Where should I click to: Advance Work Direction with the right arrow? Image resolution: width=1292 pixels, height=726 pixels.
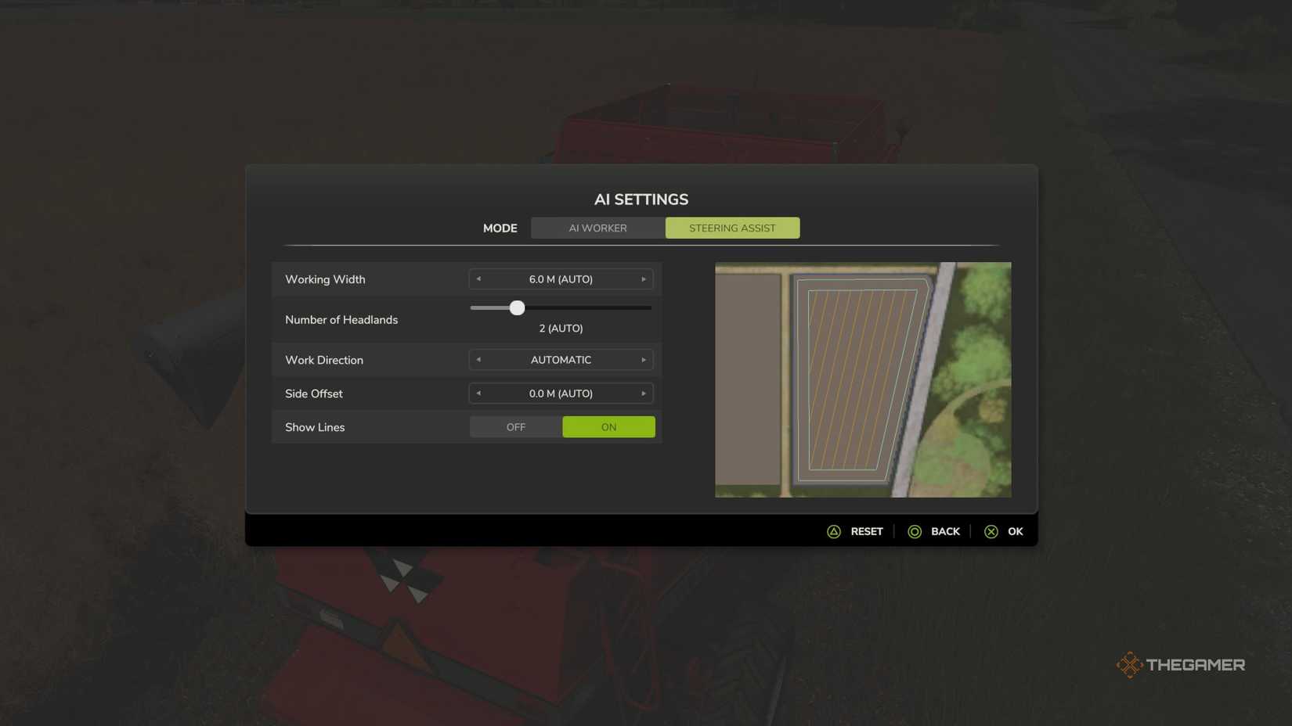(x=644, y=360)
